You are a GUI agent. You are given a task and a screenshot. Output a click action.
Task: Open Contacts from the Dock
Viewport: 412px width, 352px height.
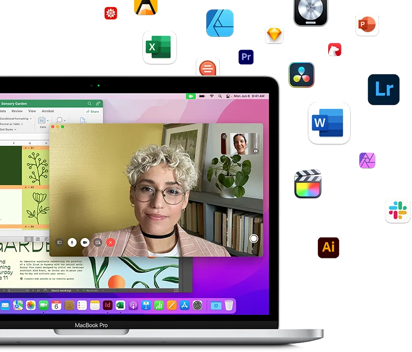70,305
